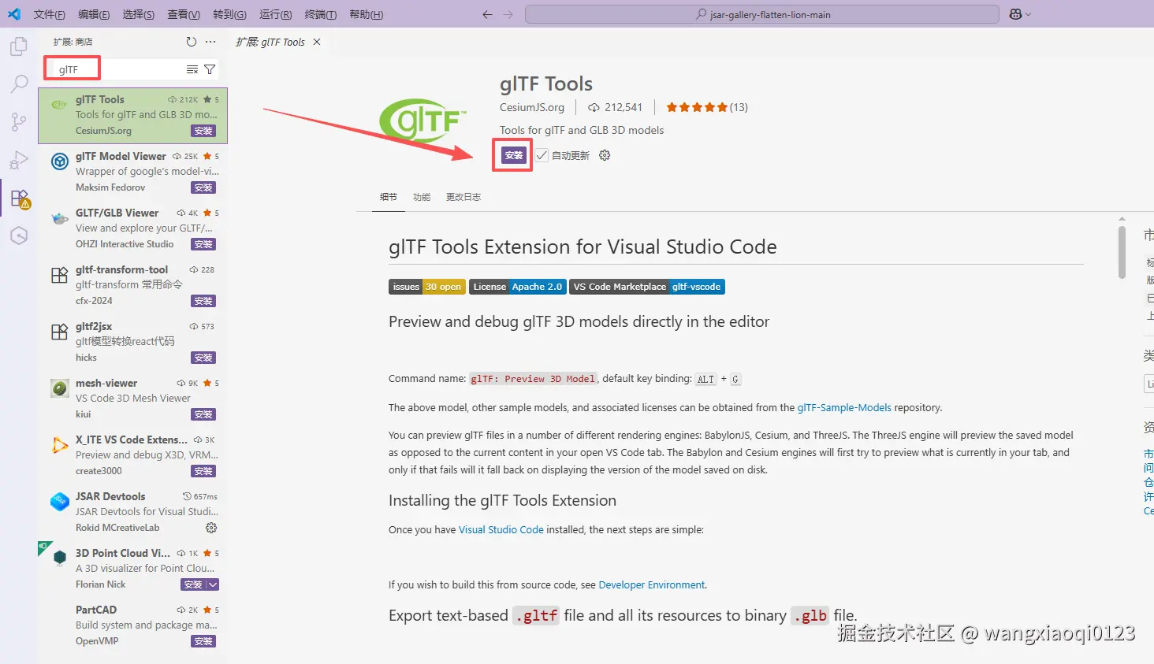Select the gltf-transform-tool extension
Screen dimensions: 1154x664
[x=132, y=285]
